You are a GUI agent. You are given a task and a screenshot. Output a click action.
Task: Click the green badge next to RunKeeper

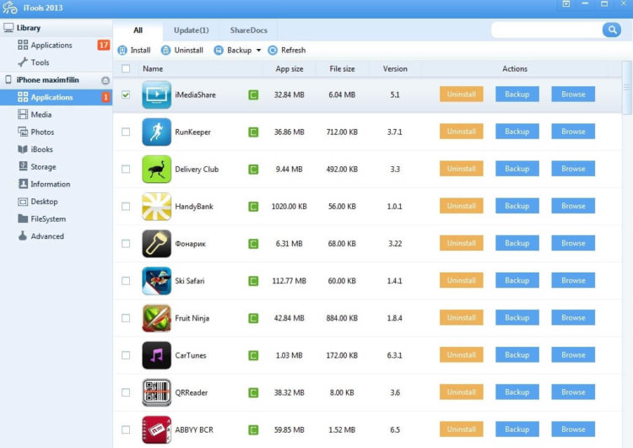click(x=253, y=132)
